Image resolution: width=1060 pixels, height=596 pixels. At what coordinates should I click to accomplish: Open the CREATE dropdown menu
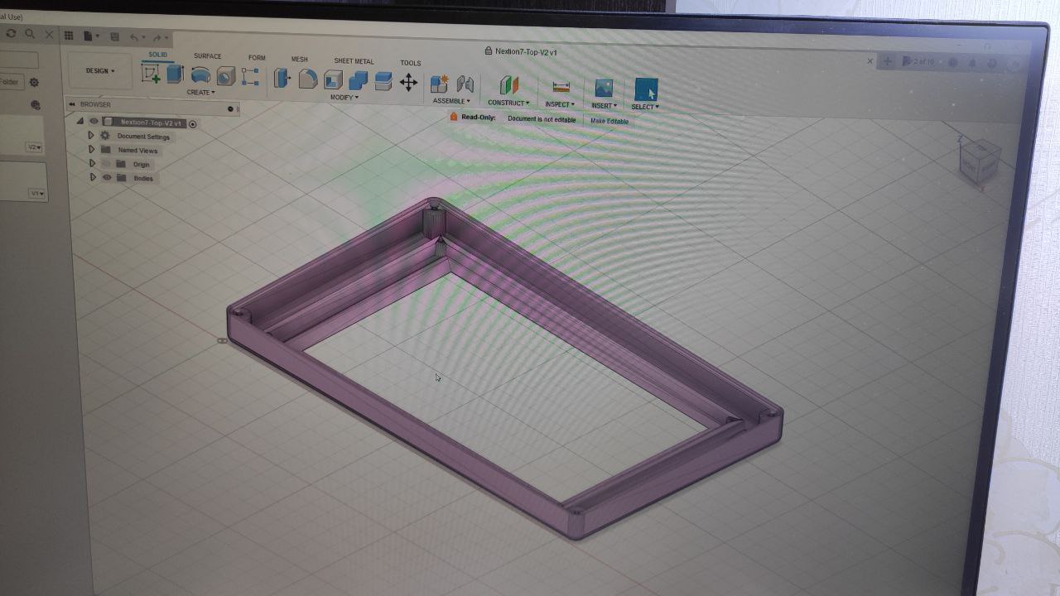200,92
